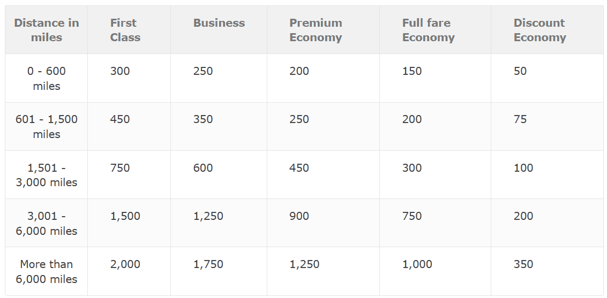This screenshot has width=607, height=298.
Task: Click the Full fare Economy header
Action: (x=428, y=30)
